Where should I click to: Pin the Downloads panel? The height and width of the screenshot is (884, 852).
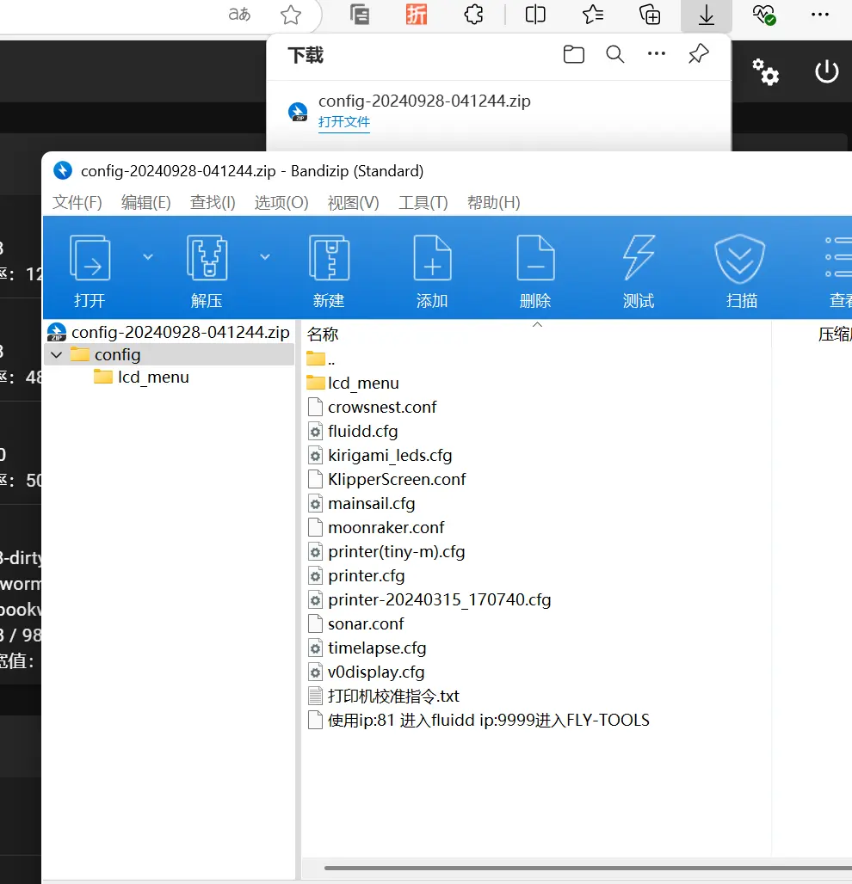(698, 54)
